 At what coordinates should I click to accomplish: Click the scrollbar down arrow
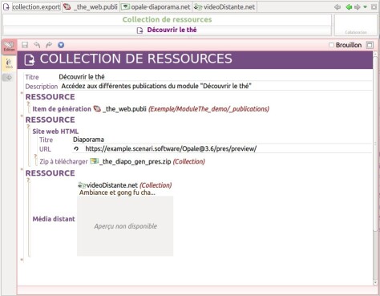click(375, 282)
